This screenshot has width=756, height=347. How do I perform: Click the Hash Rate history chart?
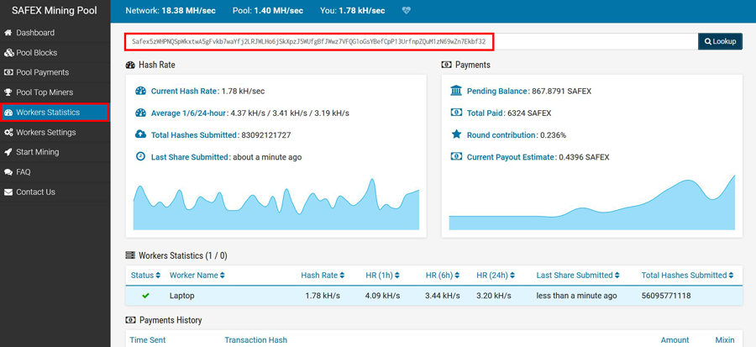[x=276, y=204]
